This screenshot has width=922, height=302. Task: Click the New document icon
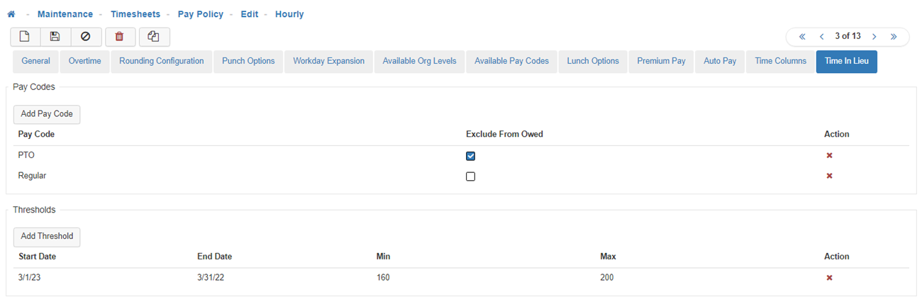point(25,37)
